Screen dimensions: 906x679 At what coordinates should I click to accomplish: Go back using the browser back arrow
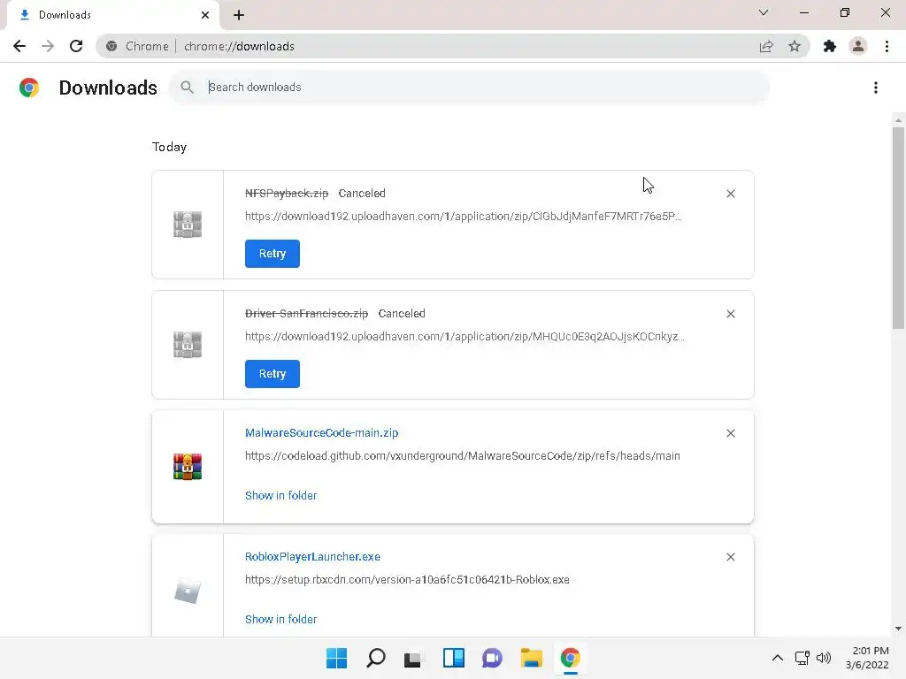click(x=19, y=46)
